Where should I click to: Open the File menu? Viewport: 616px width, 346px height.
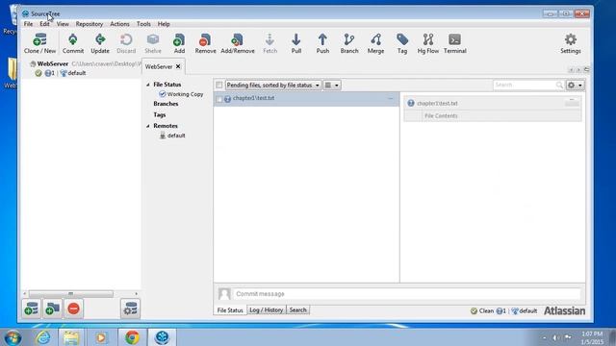pyautogui.click(x=28, y=24)
